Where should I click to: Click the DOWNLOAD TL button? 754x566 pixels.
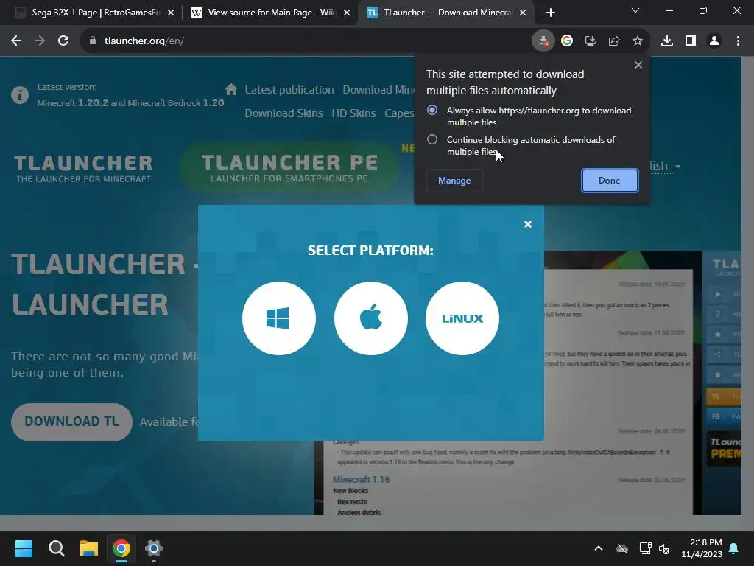tap(71, 422)
